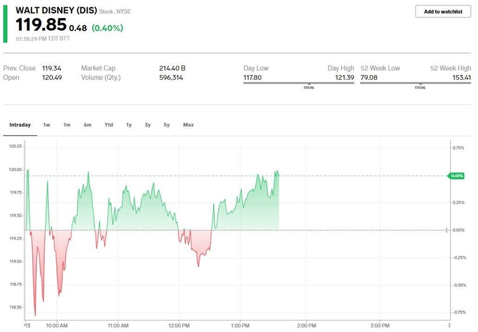Choose the 5y chart tab
This screenshot has width=478, height=332.
point(166,125)
